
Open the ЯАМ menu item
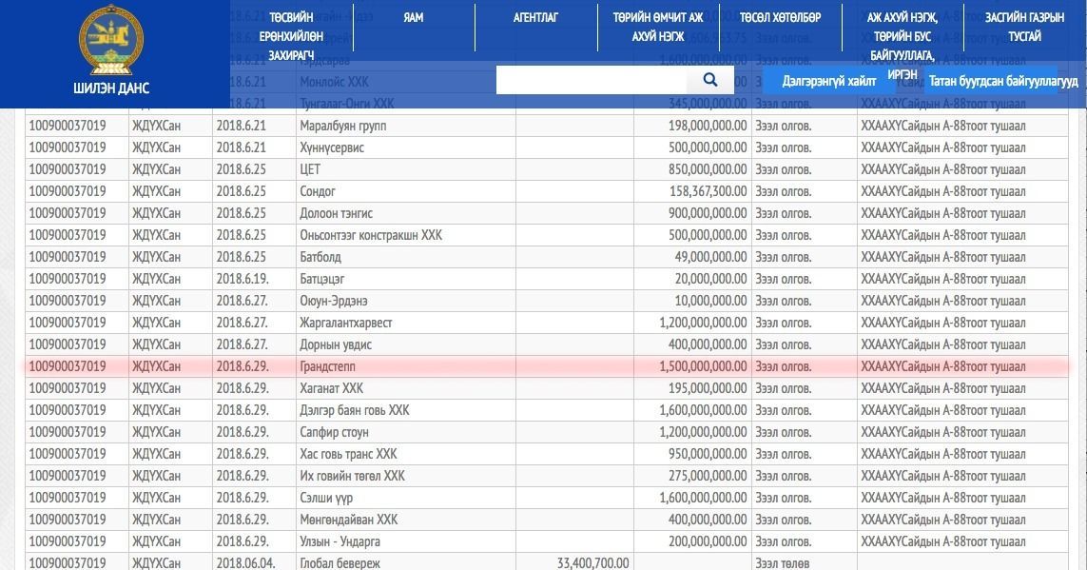(x=413, y=17)
